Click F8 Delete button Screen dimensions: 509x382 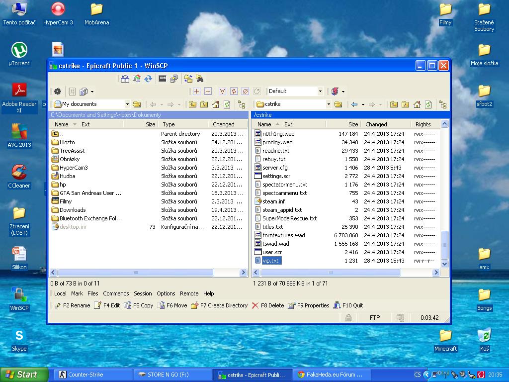point(268,305)
